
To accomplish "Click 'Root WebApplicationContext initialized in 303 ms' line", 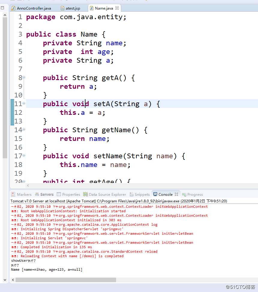I will (x=66, y=220).
